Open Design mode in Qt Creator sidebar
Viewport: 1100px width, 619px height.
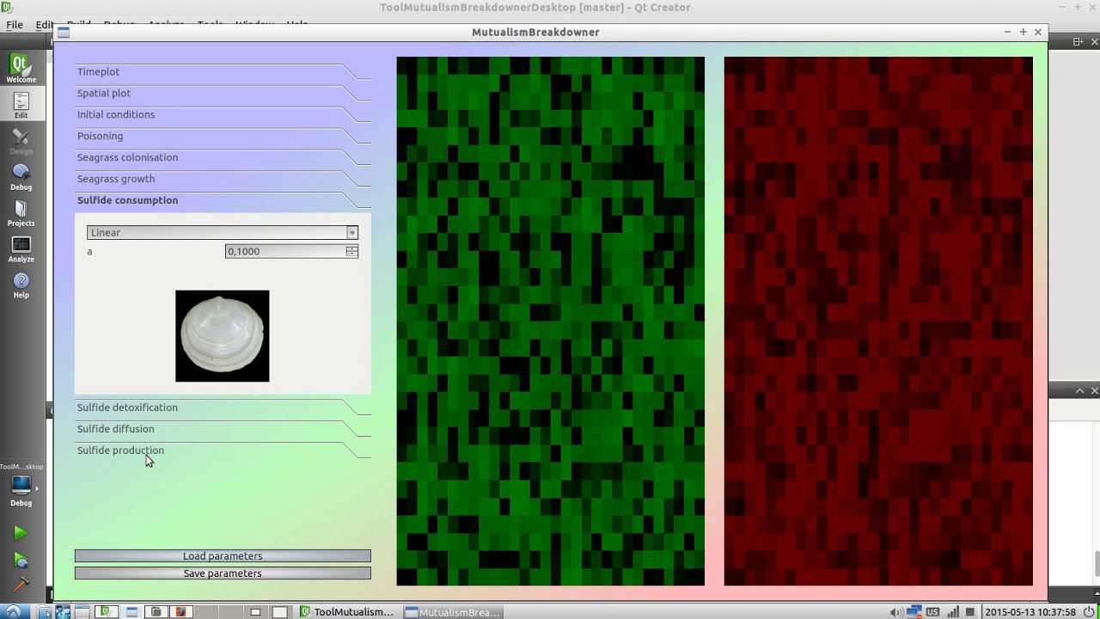click(x=21, y=141)
